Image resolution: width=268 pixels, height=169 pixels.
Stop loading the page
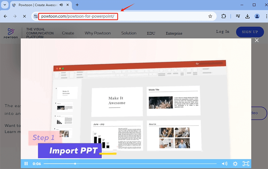point(24,16)
